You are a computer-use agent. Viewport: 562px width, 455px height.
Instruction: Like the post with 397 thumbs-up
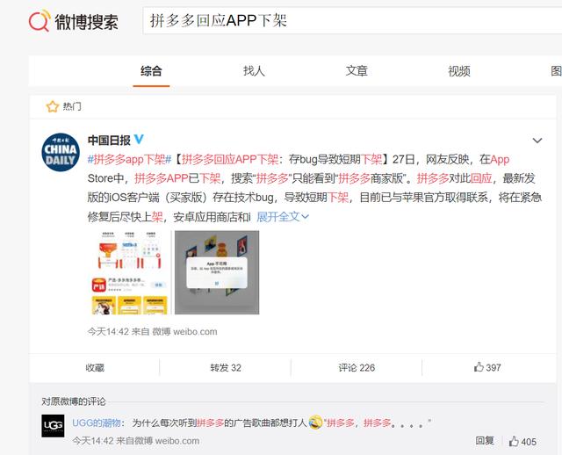pyautogui.click(x=487, y=367)
